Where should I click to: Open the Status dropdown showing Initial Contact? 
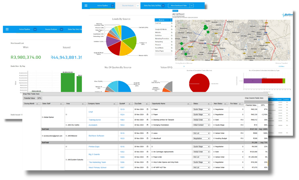(x=201, y=125)
